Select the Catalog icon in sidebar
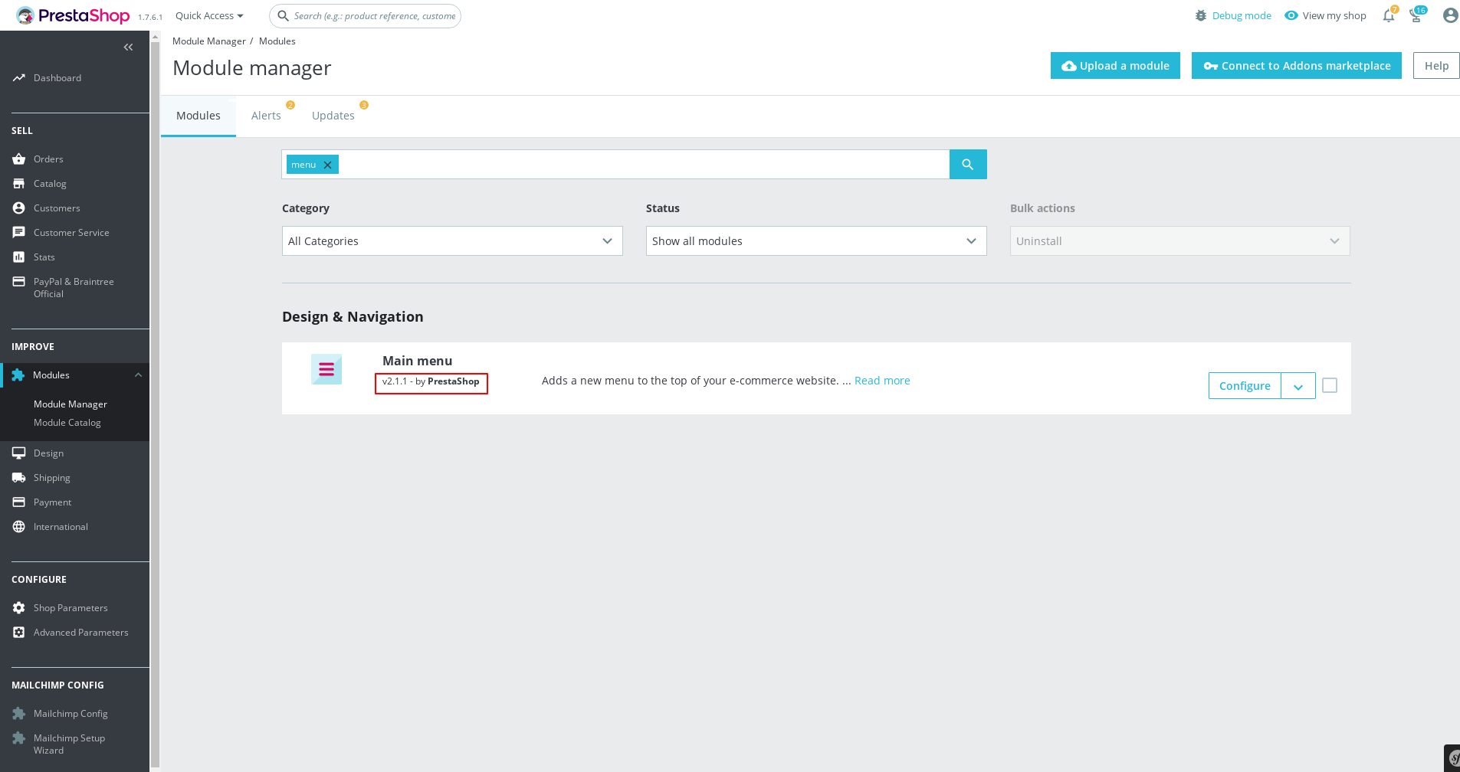 coord(19,183)
